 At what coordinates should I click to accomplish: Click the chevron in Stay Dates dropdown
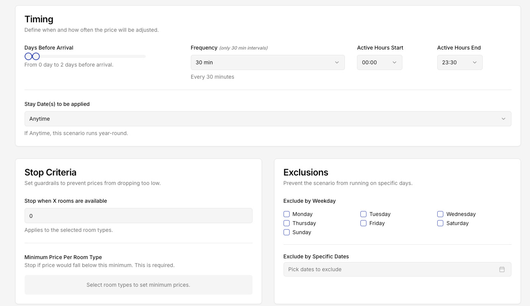pos(503,119)
